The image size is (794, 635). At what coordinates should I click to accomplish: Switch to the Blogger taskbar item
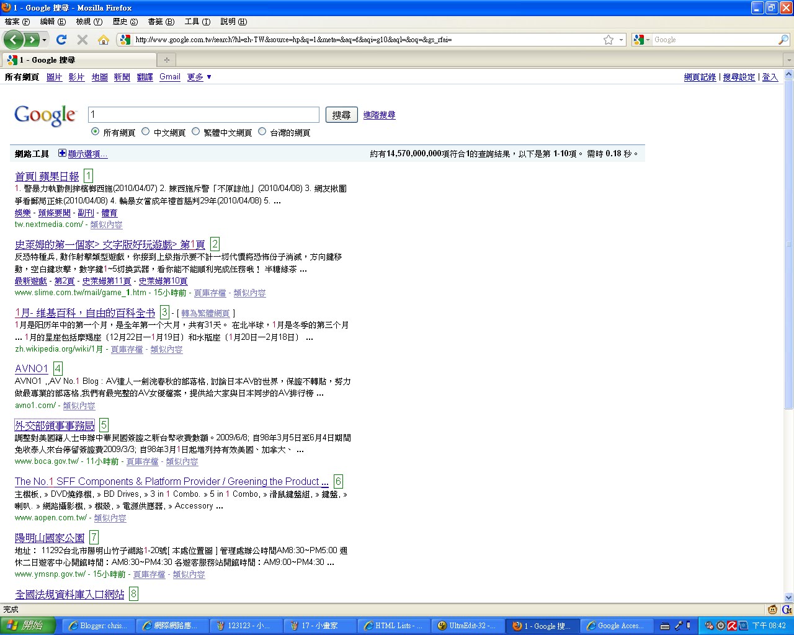(97, 626)
